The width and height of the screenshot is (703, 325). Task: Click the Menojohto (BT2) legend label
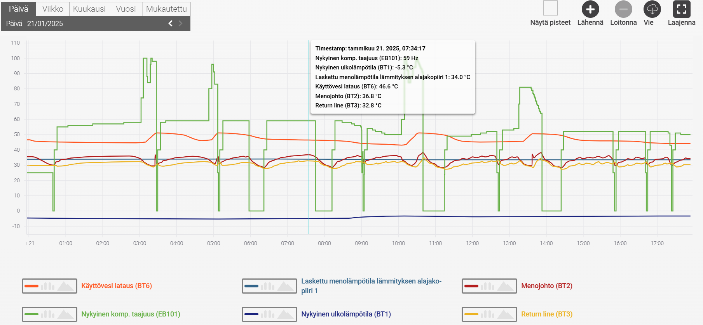coord(547,286)
